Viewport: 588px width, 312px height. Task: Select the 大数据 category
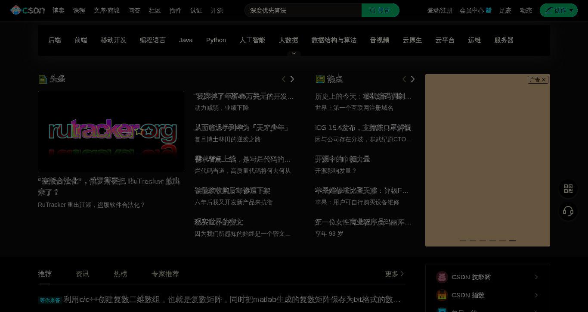[288, 40]
